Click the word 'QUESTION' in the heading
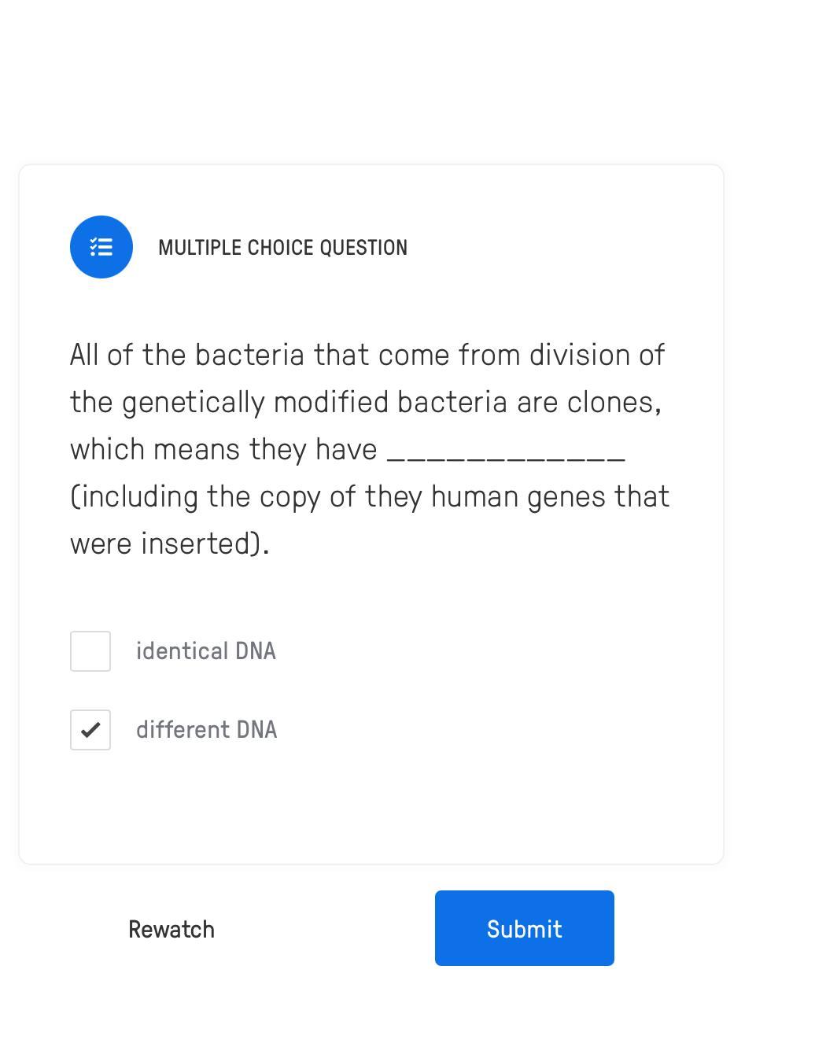Viewport: 815px width, 1043px height. click(x=363, y=248)
